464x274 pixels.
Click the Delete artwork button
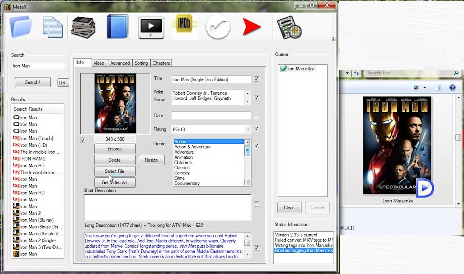point(115,160)
